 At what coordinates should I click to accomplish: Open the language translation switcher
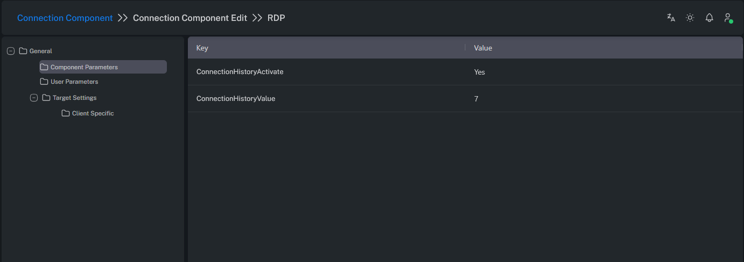671,18
